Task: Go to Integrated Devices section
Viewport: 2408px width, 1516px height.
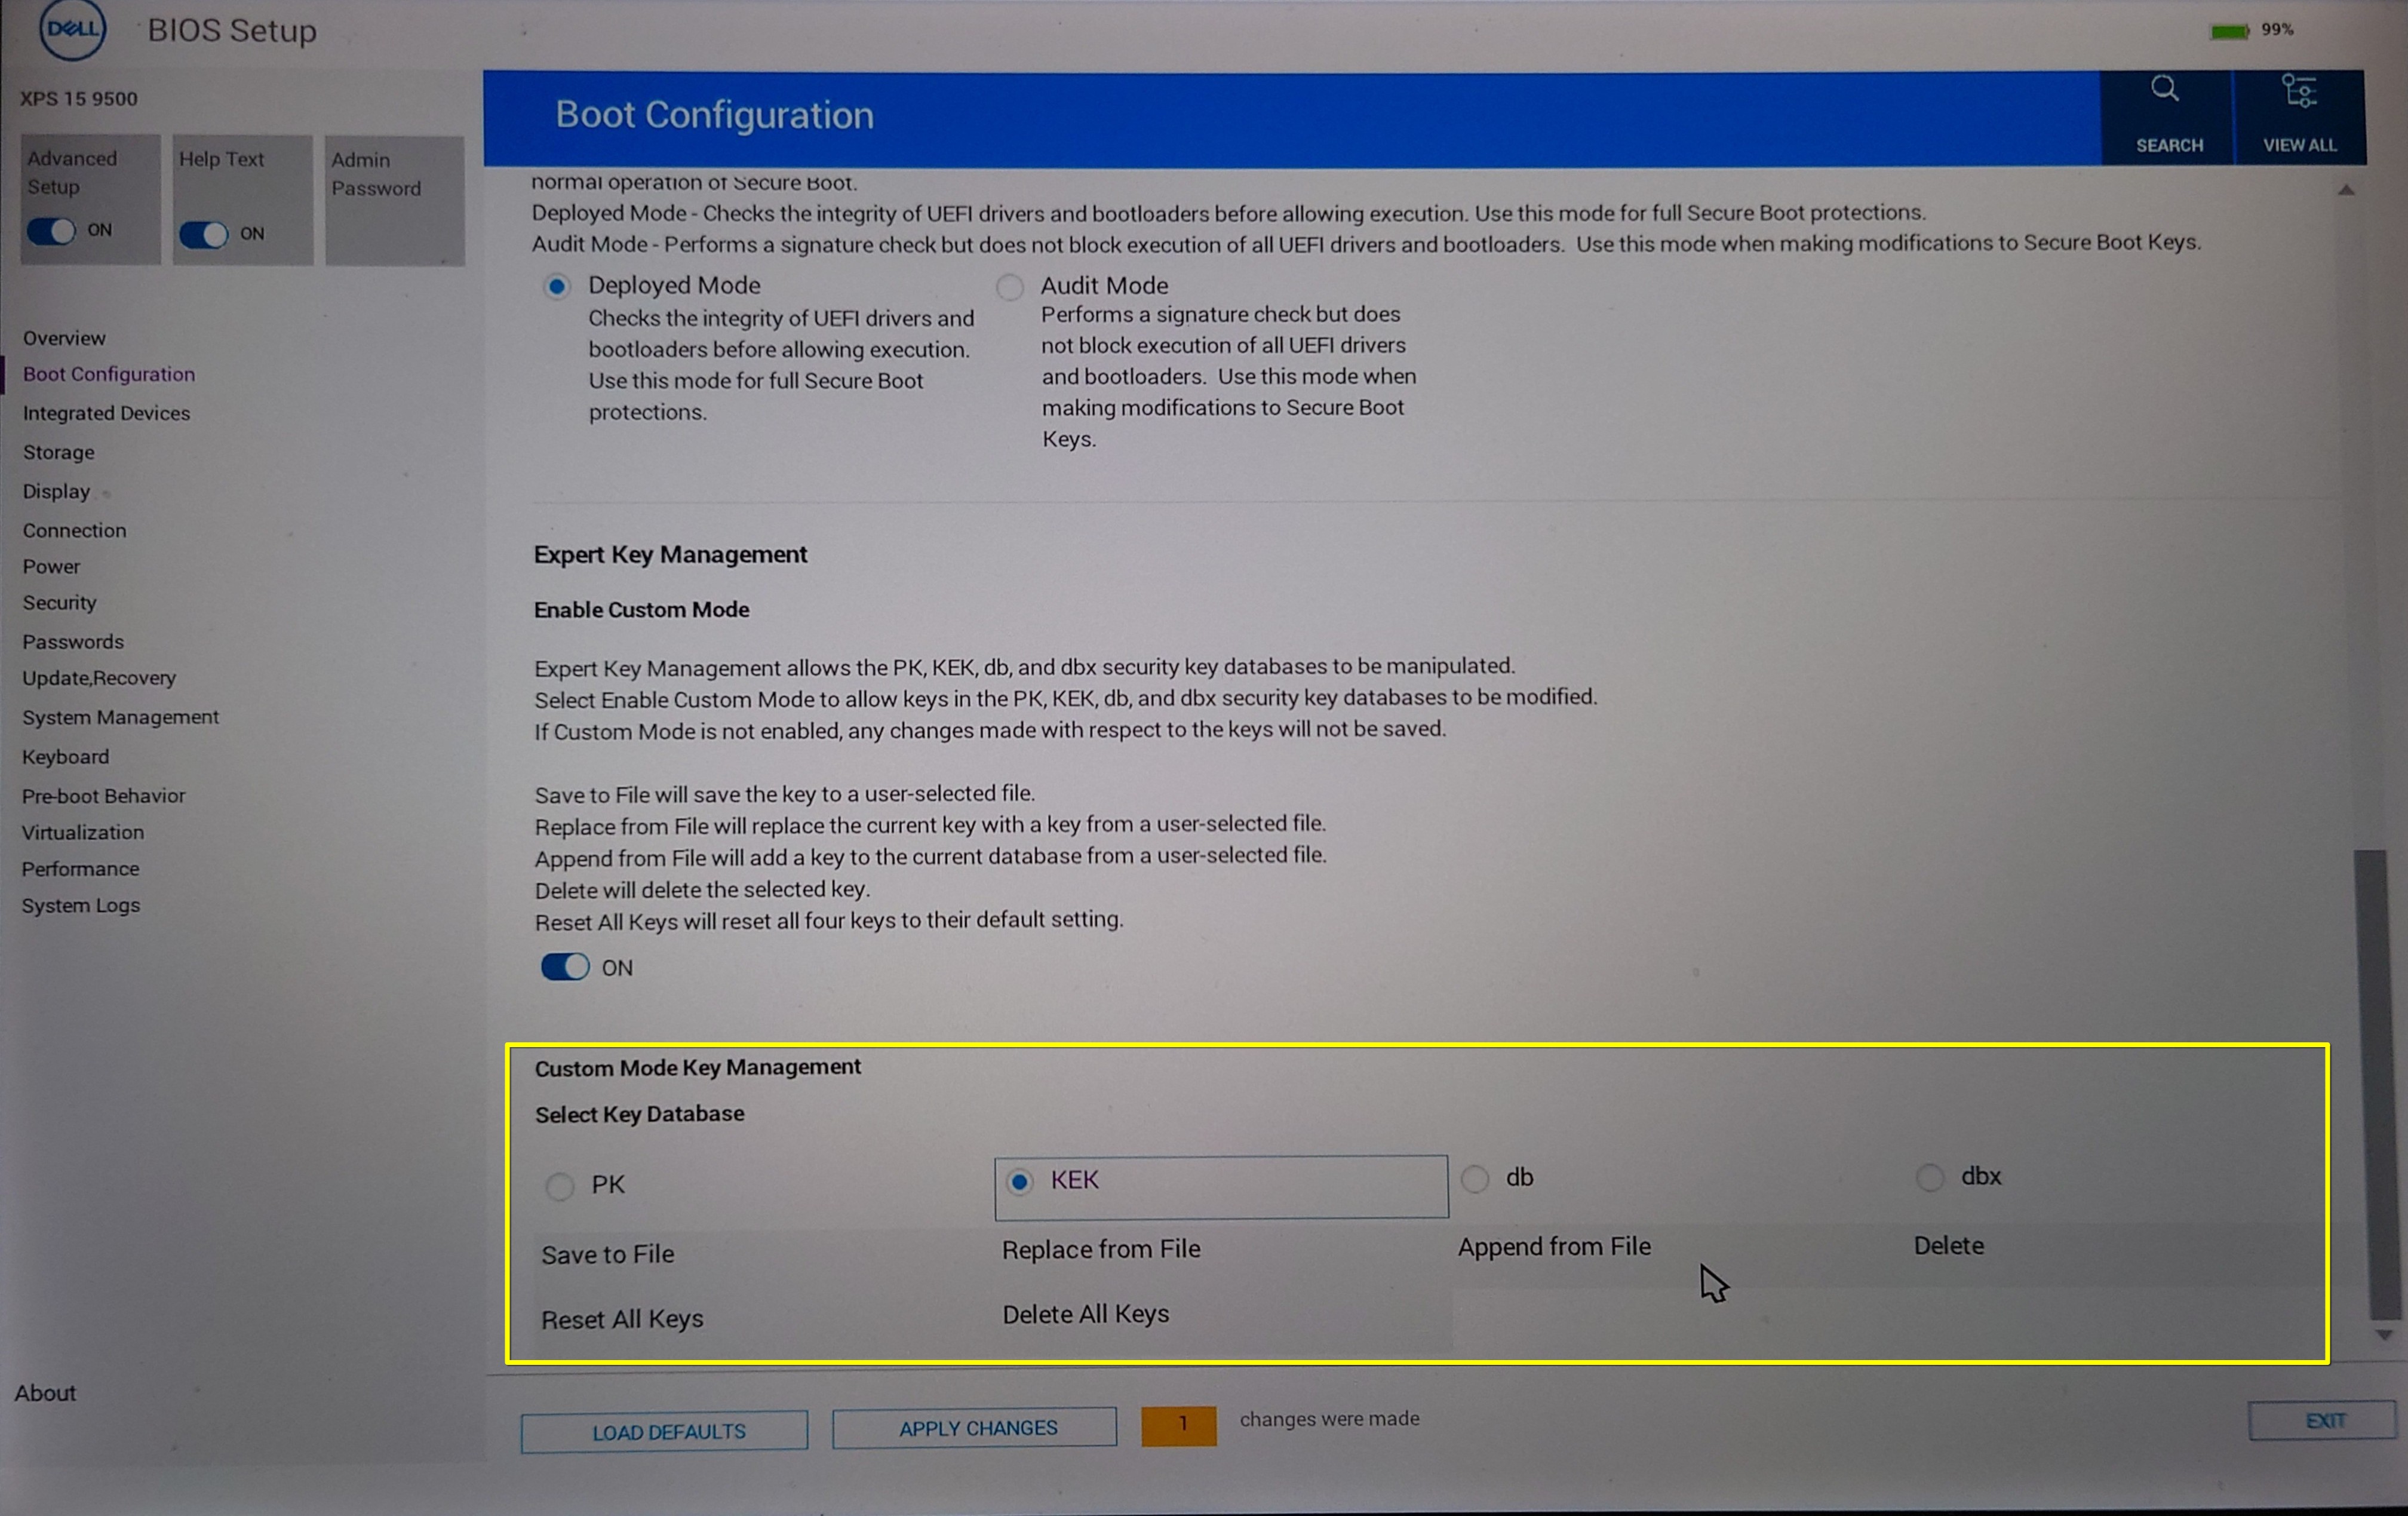Action: pyautogui.click(x=106, y=413)
